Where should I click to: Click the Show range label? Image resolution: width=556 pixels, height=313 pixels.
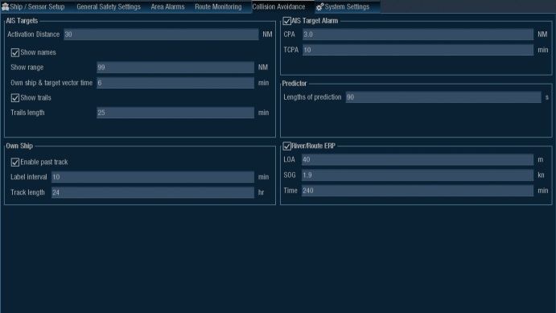27,68
